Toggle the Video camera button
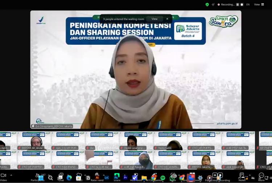The height and width of the screenshot is (183, 272). pos(4,177)
